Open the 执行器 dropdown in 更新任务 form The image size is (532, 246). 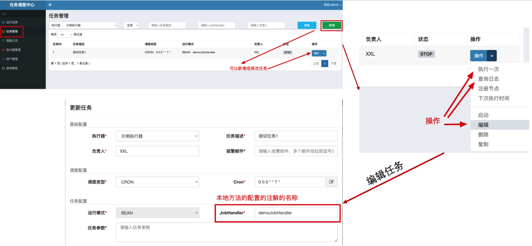click(158, 136)
